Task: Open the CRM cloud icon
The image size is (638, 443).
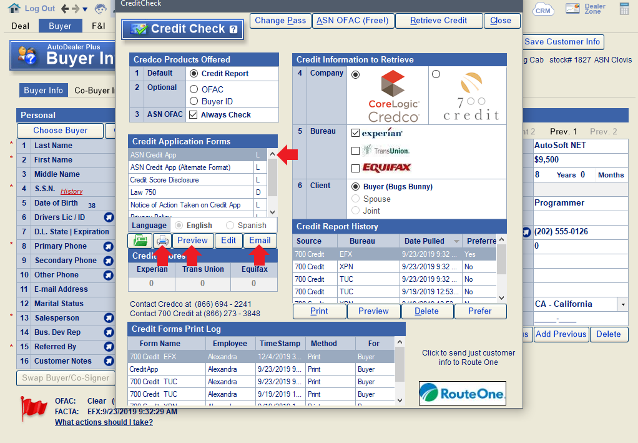Action: point(542,9)
